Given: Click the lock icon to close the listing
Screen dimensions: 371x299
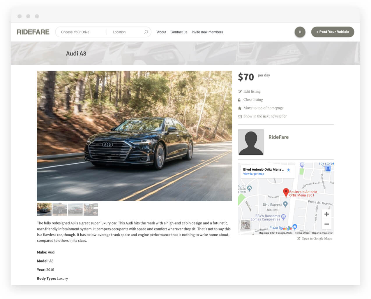Looking at the screenshot, I should coord(239,99).
